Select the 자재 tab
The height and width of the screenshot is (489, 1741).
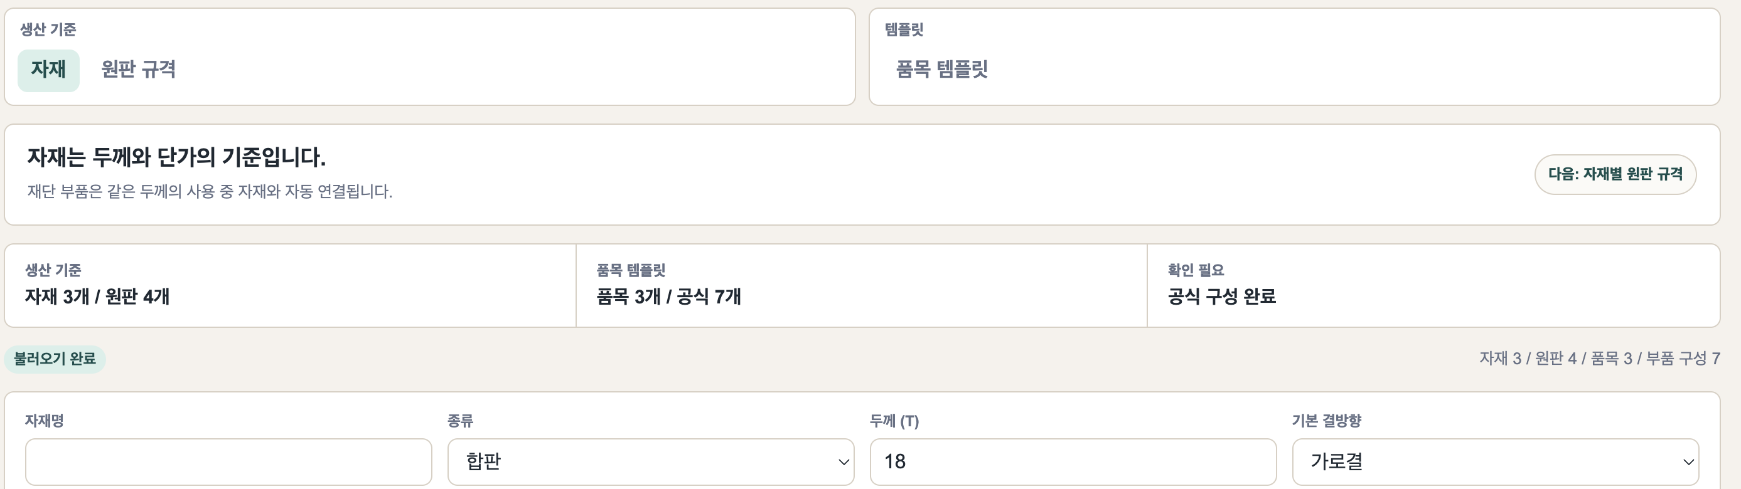tap(48, 70)
